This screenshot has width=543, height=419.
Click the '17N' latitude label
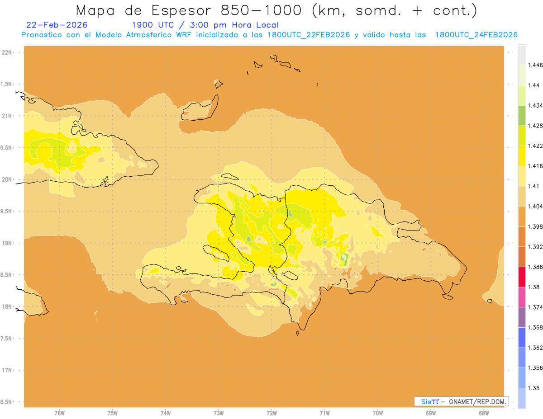click(6, 370)
